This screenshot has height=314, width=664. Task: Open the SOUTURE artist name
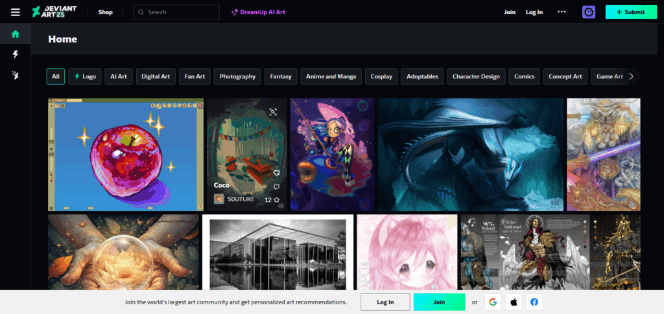[241, 199]
